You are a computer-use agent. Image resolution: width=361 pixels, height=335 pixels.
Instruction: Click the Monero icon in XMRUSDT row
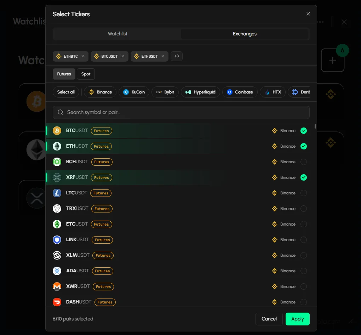57,286
